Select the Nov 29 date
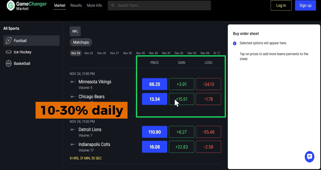The width and height of the screenshot is (321, 170). [141, 53]
